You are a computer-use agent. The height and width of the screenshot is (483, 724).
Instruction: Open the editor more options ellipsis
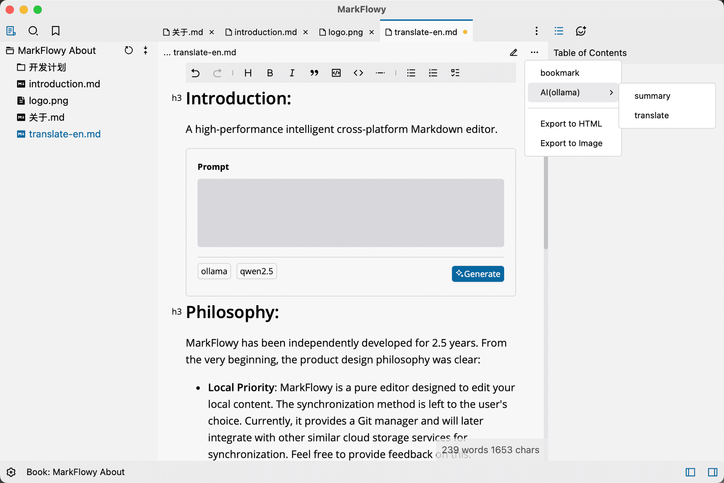534,52
